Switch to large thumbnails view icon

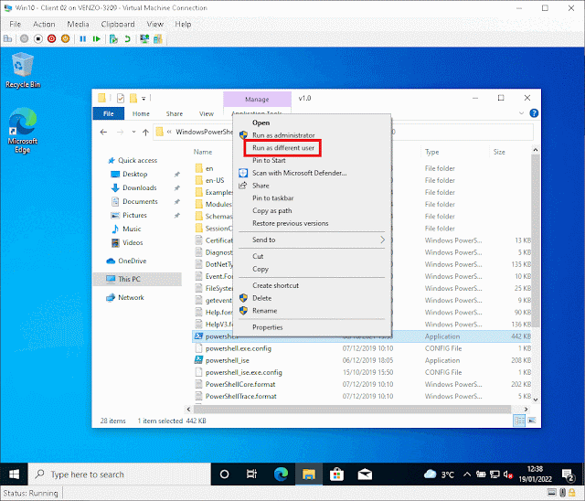532,421
